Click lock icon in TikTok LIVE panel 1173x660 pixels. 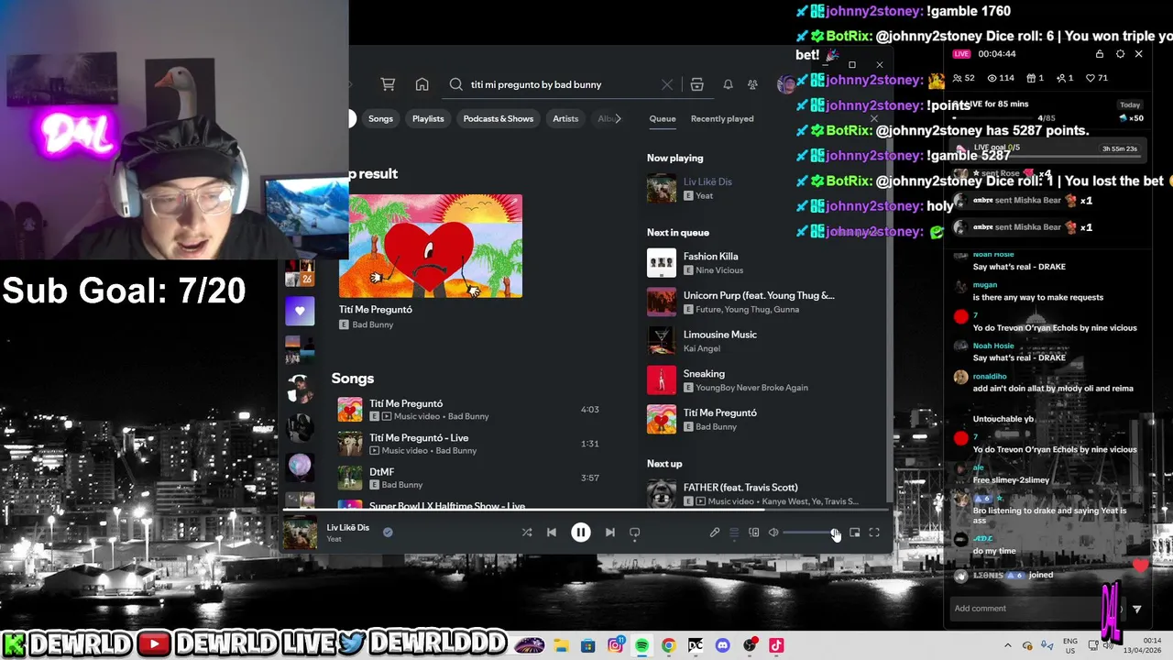(1100, 54)
